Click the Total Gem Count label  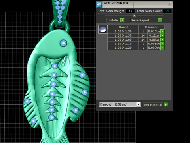pyautogui.click(x=149, y=11)
